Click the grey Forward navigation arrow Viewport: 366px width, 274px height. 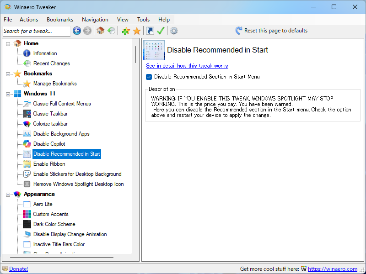87,31
